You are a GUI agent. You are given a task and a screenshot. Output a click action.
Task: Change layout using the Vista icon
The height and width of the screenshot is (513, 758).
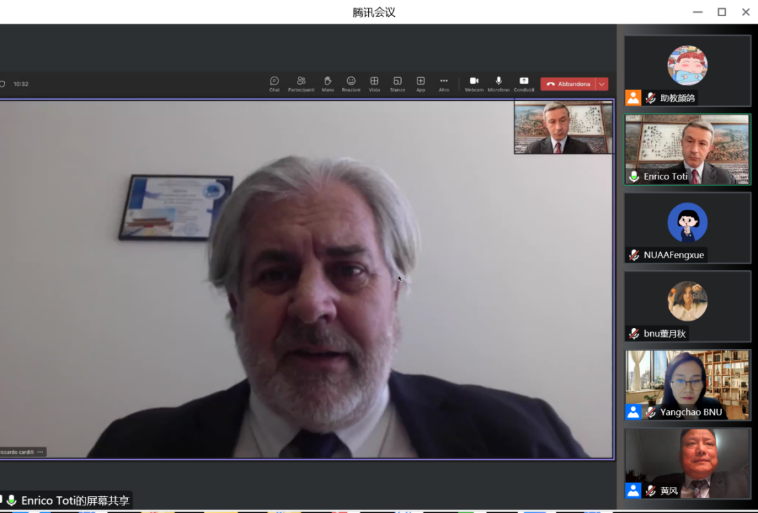click(374, 83)
